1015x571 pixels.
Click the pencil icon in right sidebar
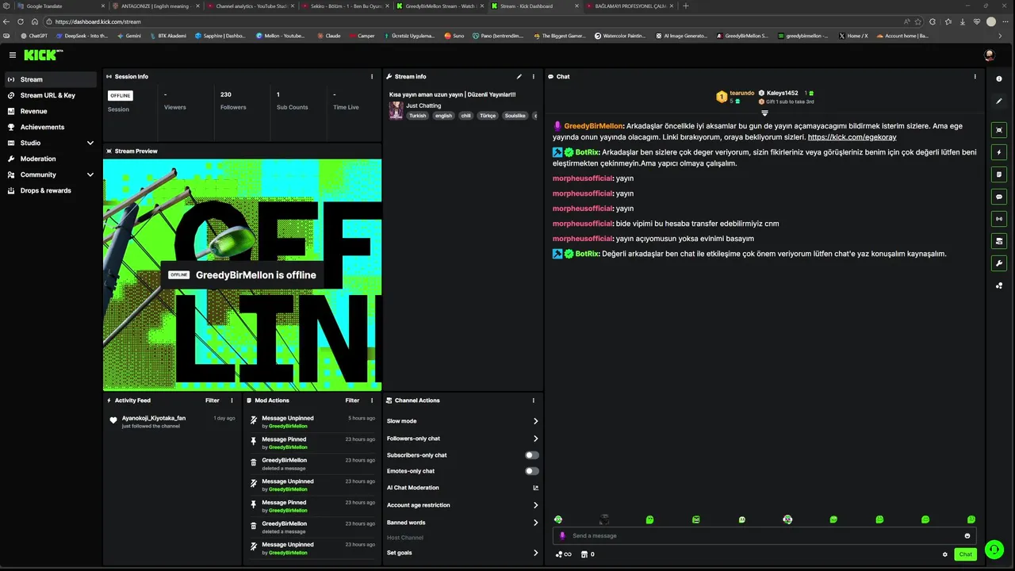click(x=998, y=102)
